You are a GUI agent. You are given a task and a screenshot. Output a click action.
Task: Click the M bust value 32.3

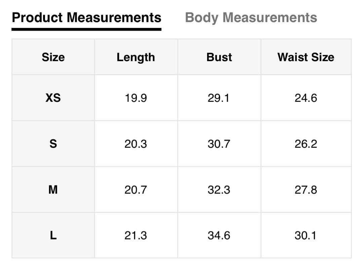[x=219, y=190]
